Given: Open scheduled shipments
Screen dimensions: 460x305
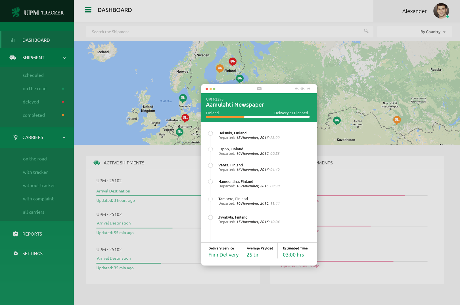Looking at the screenshot, I should click(33, 75).
